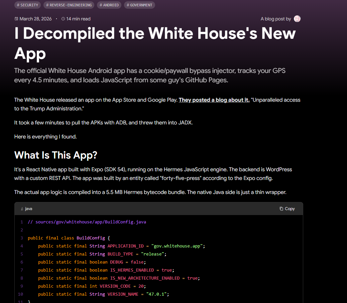The image size is (347, 303).
Task: Click the subtitle about cookie/paywall bypass injector
Action: [x=150, y=75]
